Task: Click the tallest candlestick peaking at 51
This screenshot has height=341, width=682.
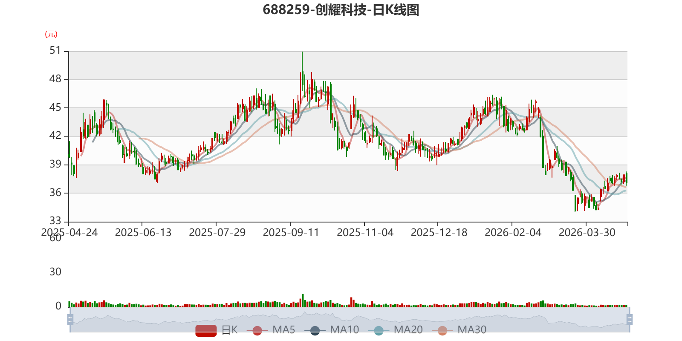Action: tap(302, 71)
